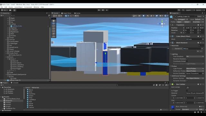Viewport: 206px width, 116px height.
Task: Switch to the Asset Store tab
Action: (x=66, y=13)
